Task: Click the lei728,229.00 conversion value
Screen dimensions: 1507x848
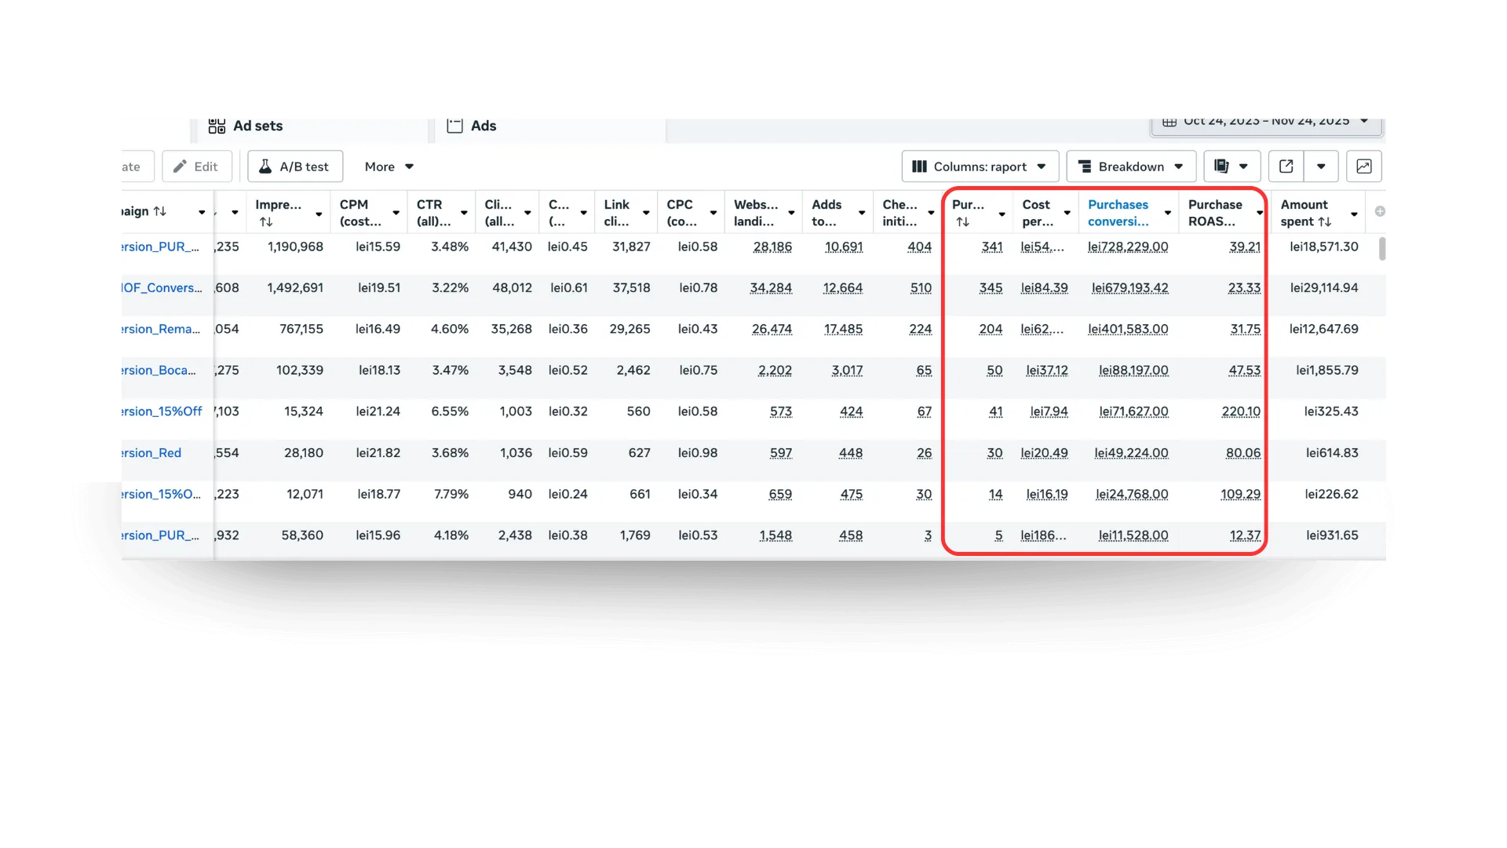Action: [1128, 247]
